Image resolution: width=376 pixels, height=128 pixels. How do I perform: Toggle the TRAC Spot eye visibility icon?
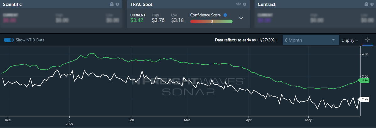[238, 4]
